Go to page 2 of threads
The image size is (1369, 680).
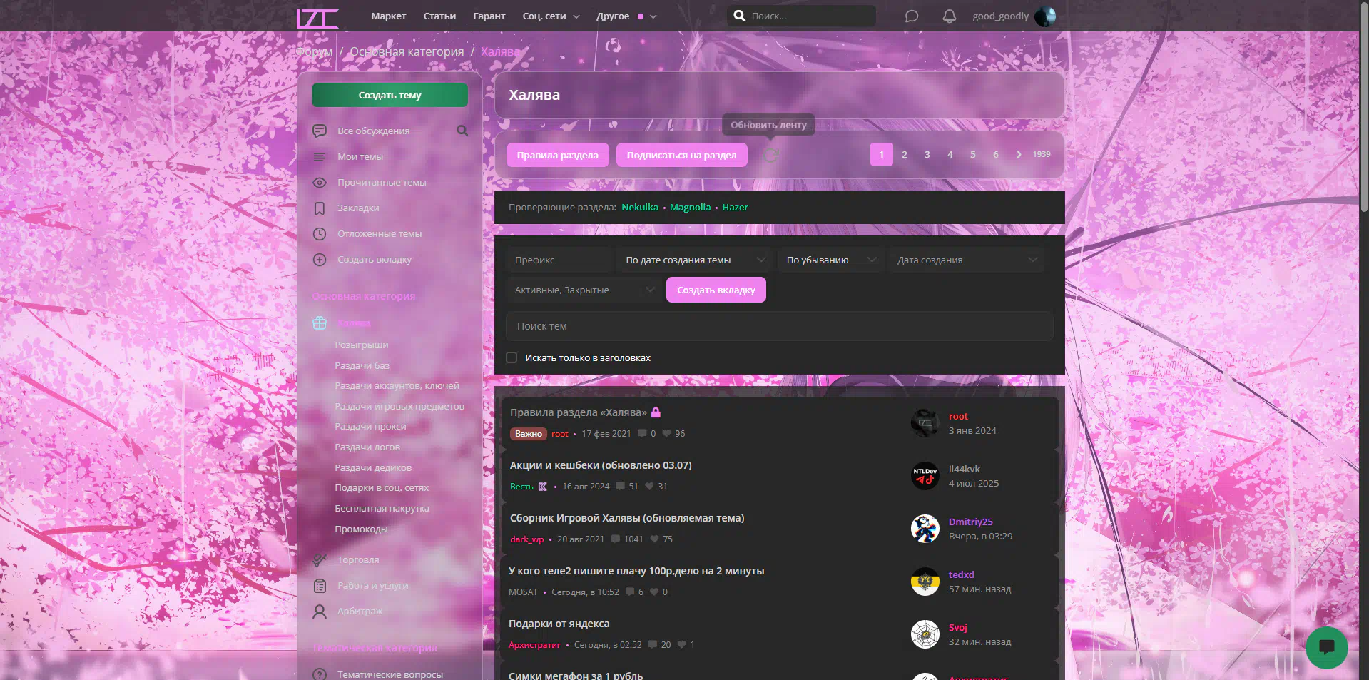pos(904,154)
